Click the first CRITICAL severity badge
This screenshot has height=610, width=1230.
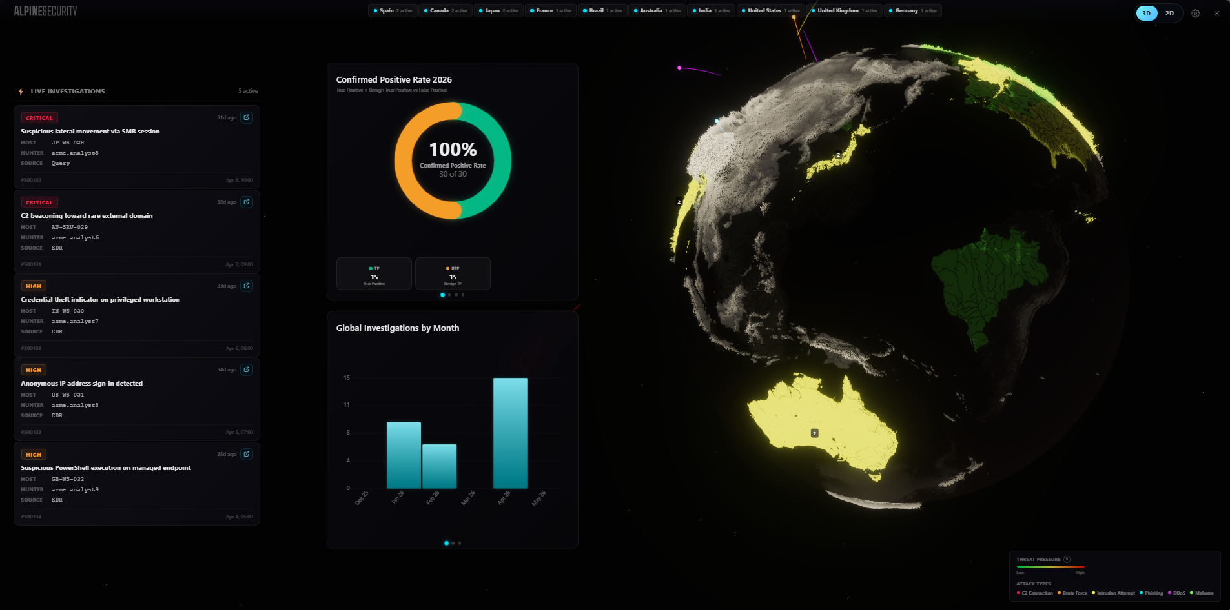(39, 118)
